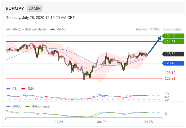Open the Research Trading Central copyright link
The image size is (186, 128).
tap(159, 30)
